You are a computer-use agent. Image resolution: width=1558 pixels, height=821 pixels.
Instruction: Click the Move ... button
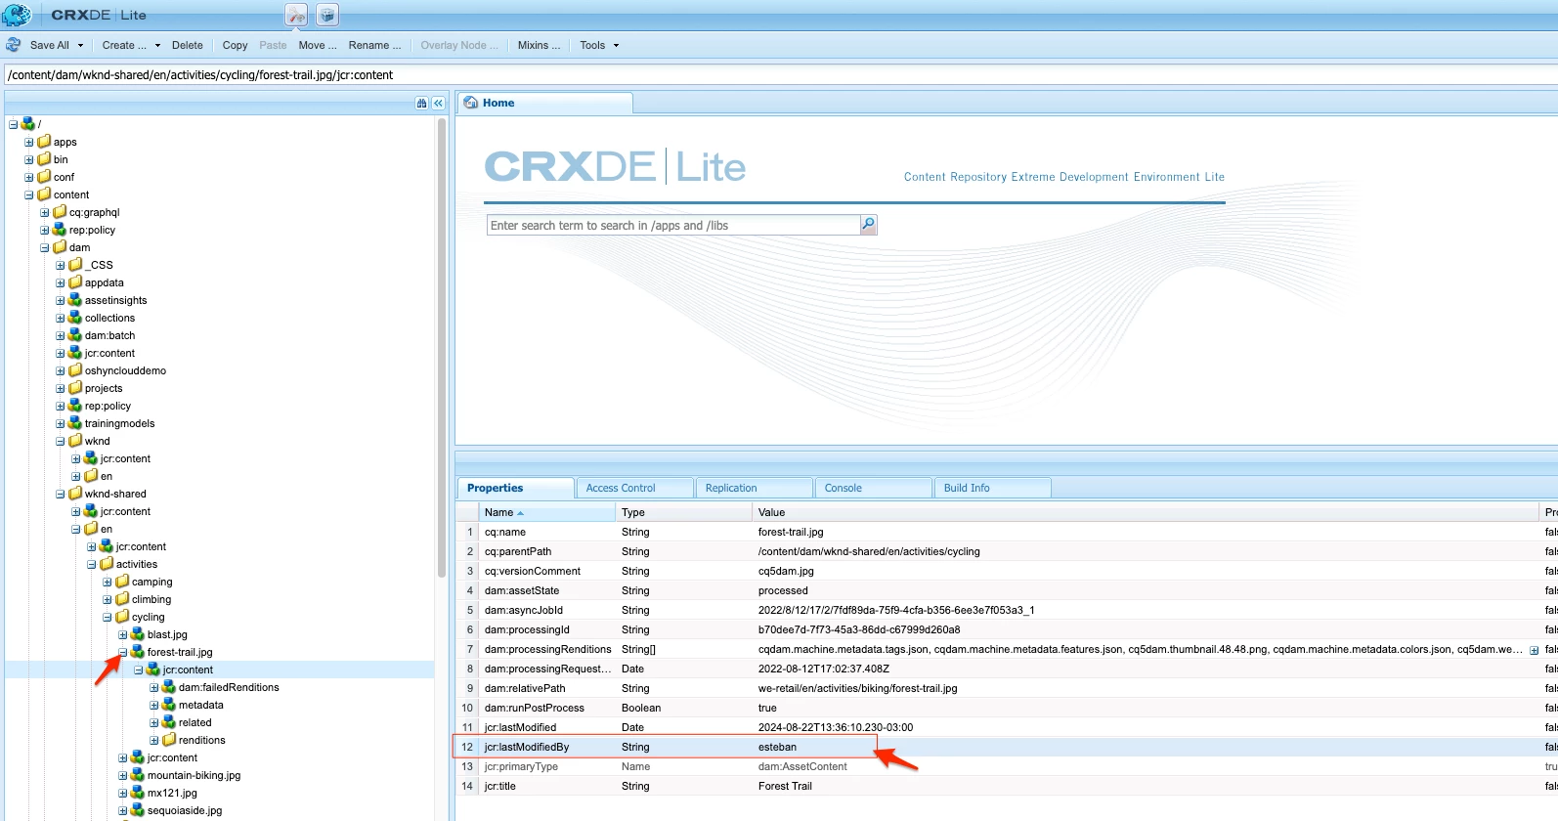318,45
